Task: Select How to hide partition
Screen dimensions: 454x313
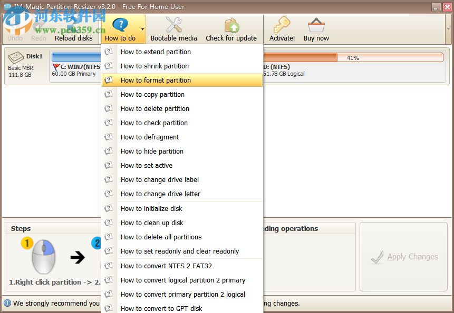Action: pyautogui.click(x=182, y=151)
